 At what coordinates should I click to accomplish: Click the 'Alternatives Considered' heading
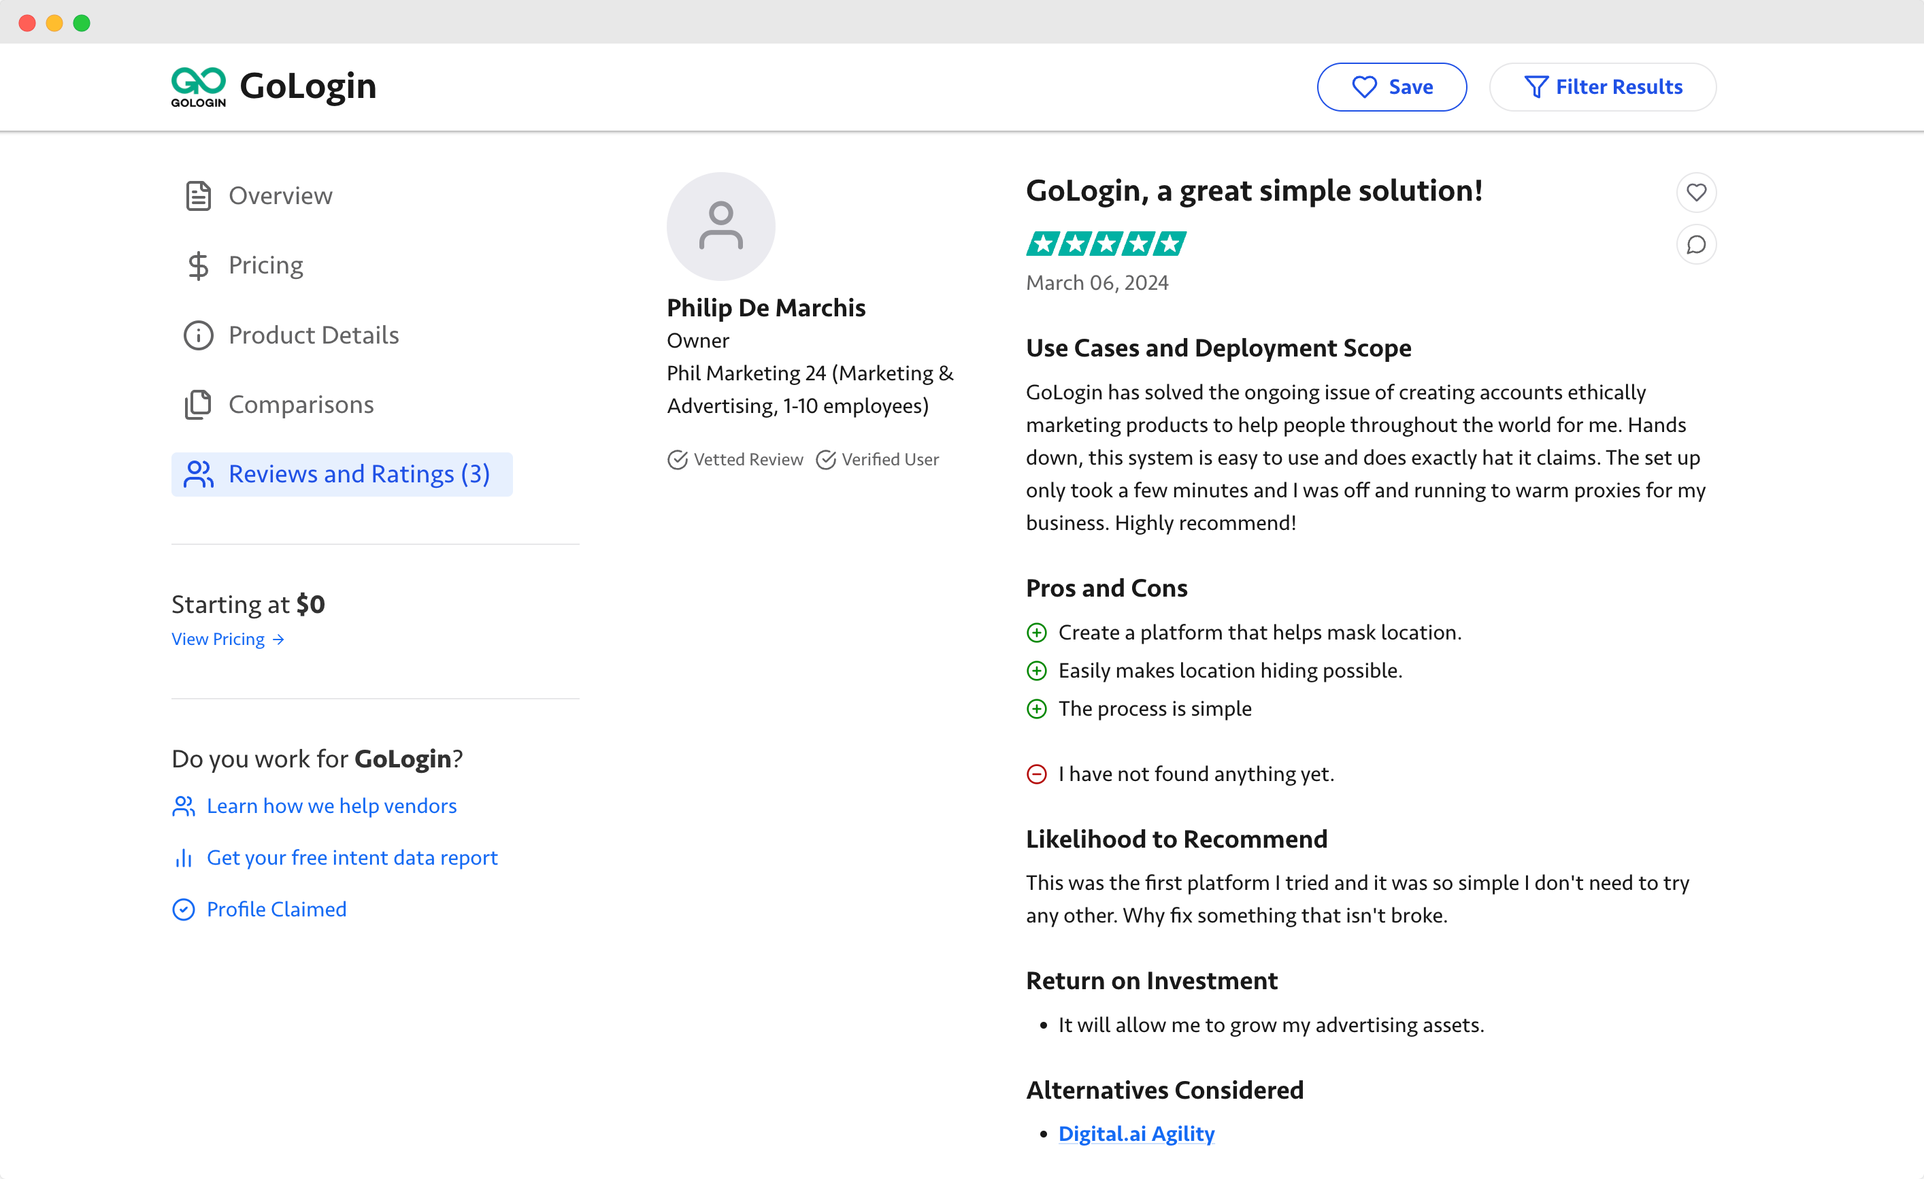click(x=1165, y=1090)
